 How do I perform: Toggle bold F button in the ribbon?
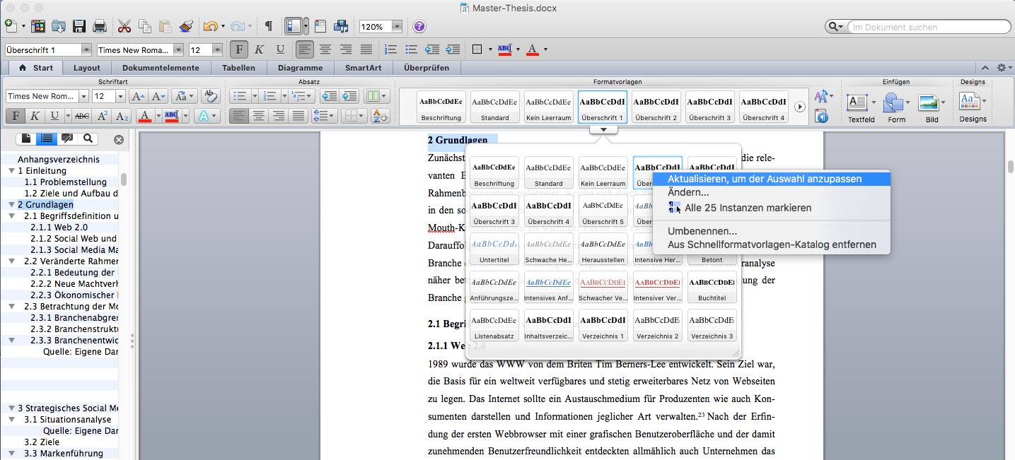(14, 116)
